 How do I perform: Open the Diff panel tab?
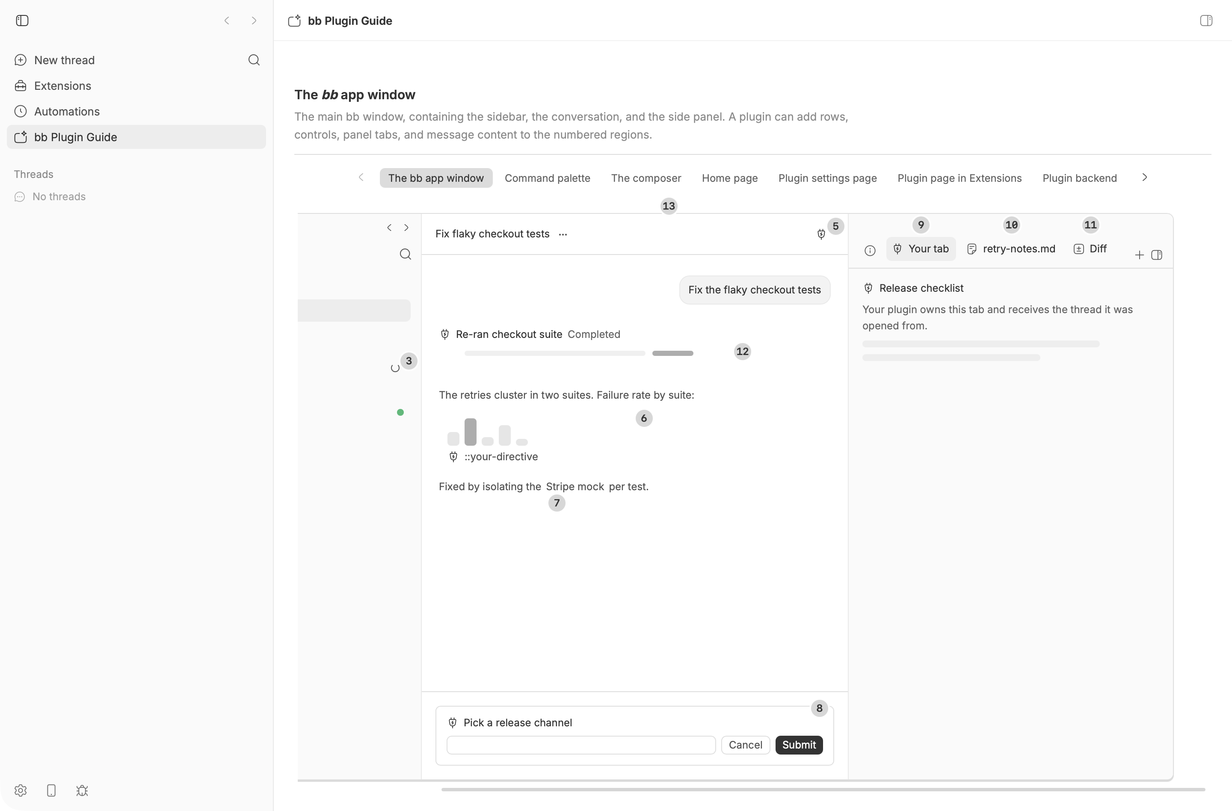pyautogui.click(x=1090, y=249)
